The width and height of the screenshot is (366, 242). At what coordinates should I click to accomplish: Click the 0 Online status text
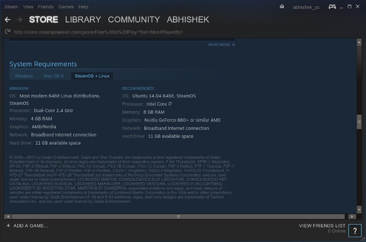click(x=337, y=231)
